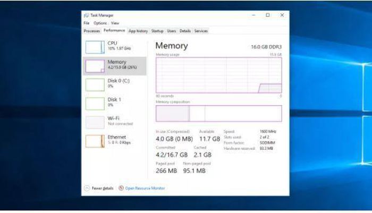This screenshot has width=372, height=213.
Task: Click the 16.0 GB DDR3 label
Action: pos(266,47)
